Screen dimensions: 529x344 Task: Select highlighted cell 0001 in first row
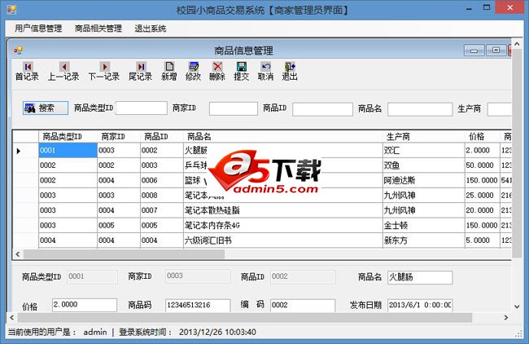click(x=68, y=150)
